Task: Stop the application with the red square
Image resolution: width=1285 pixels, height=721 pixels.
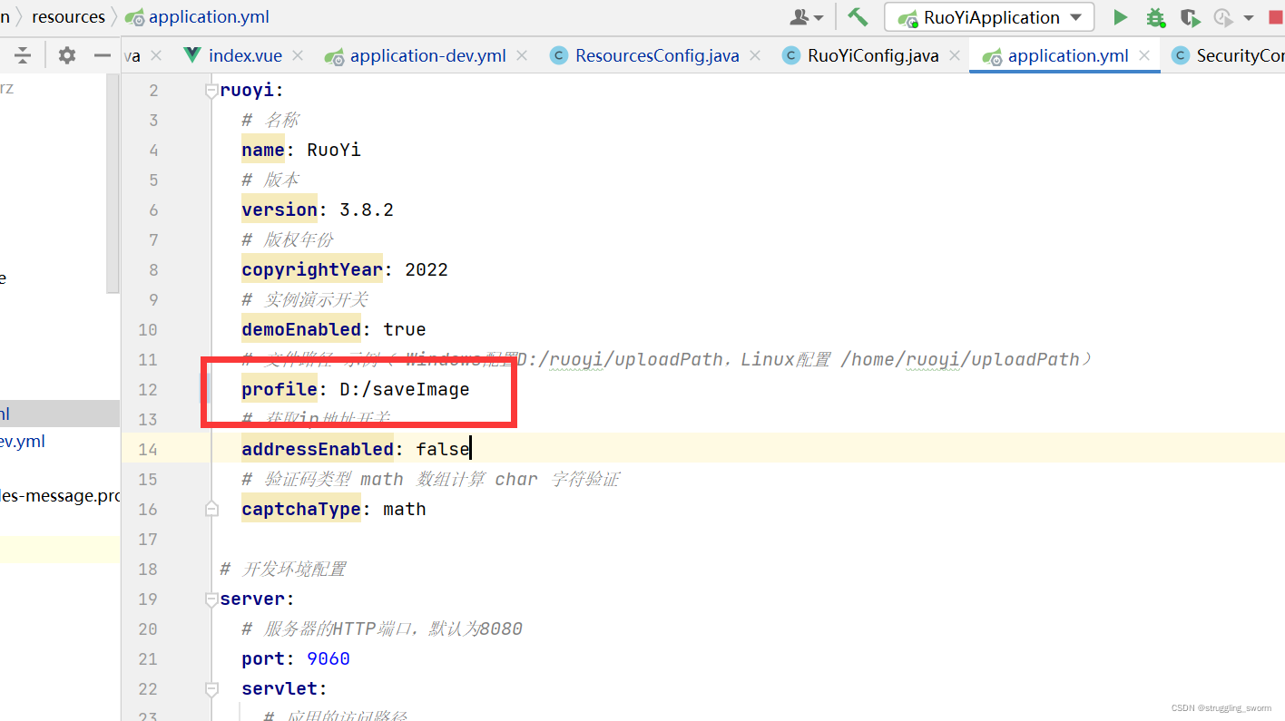Action: pos(1276,17)
